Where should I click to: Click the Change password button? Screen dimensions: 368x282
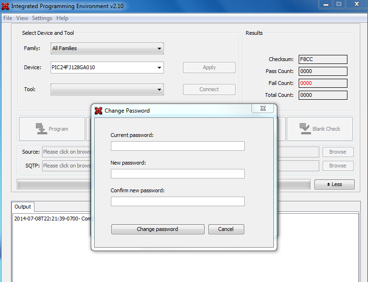pyautogui.click(x=158, y=229)
